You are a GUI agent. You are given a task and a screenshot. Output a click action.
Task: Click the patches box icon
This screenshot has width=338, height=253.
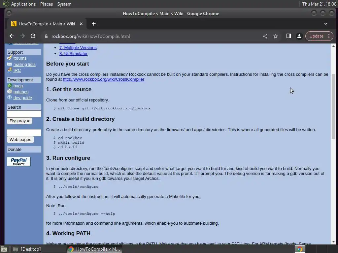(x=10, y=92)
